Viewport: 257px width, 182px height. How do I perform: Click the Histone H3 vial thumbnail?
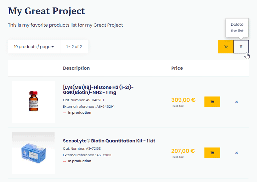tap(33, 102)
